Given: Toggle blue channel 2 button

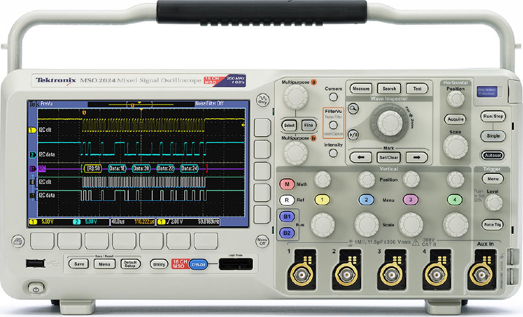Looking at the screenshot, I should (366, 200).
